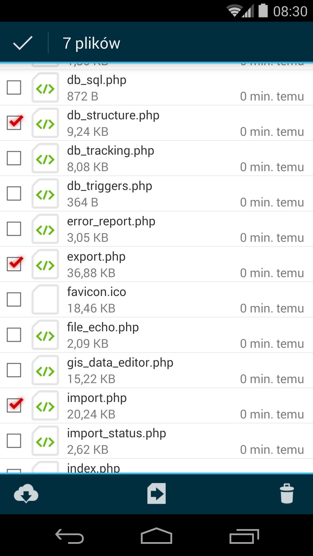The image size is (313, 556).
Task: Tap the Android back navigation icon
Action: tap(70, 536)
